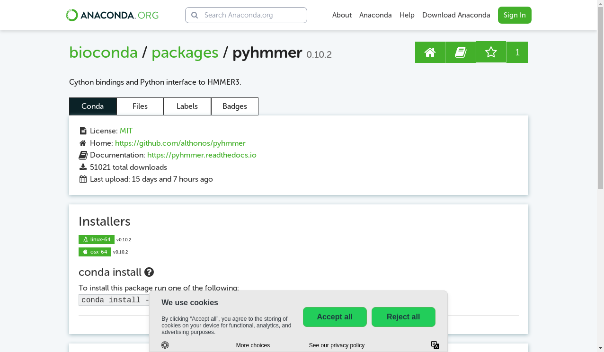The height and width of the screenshot is (352, 604).
Task: Click the osx-64 installer badge
Action: click(95, 252)
